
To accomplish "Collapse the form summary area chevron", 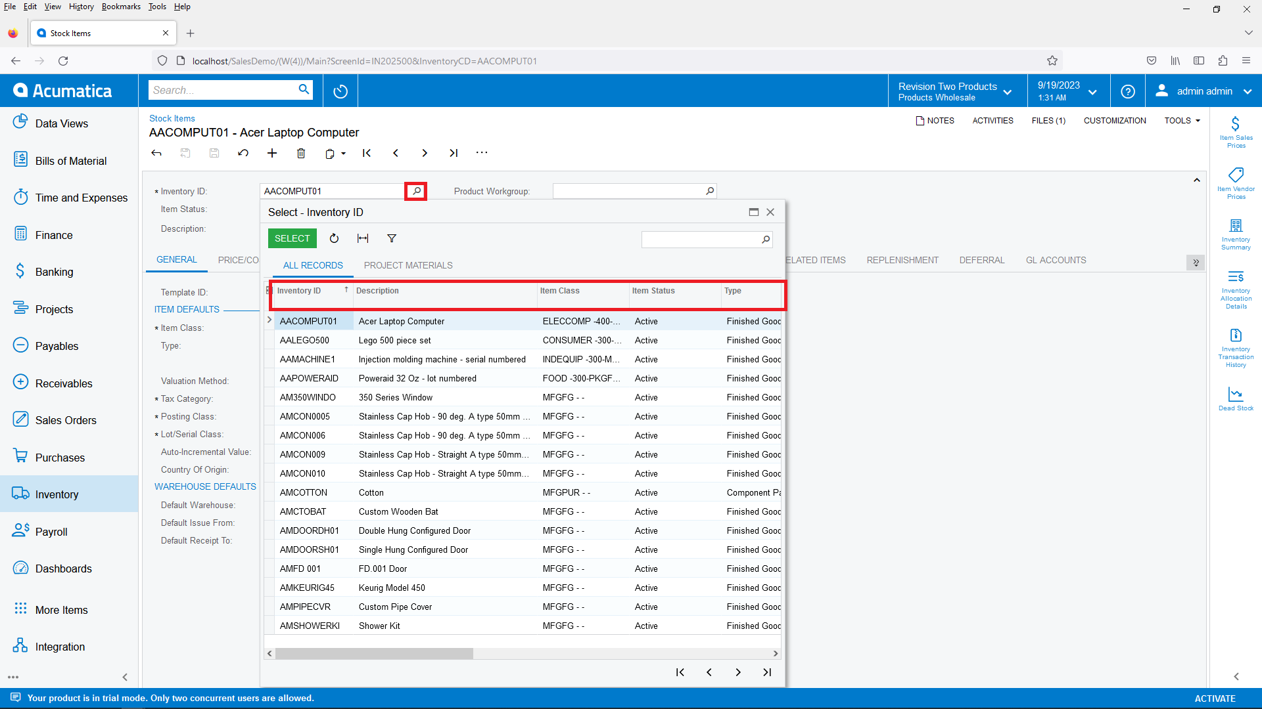I will tap(1197, 180).
